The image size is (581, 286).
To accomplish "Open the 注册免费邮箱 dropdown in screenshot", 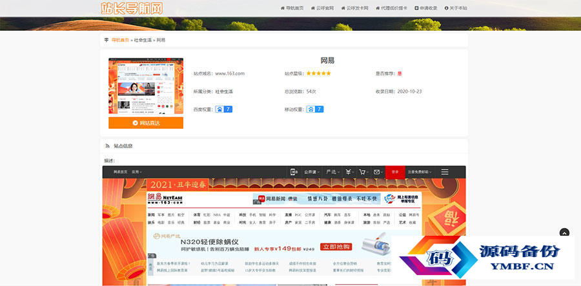I will click(420, 172).
